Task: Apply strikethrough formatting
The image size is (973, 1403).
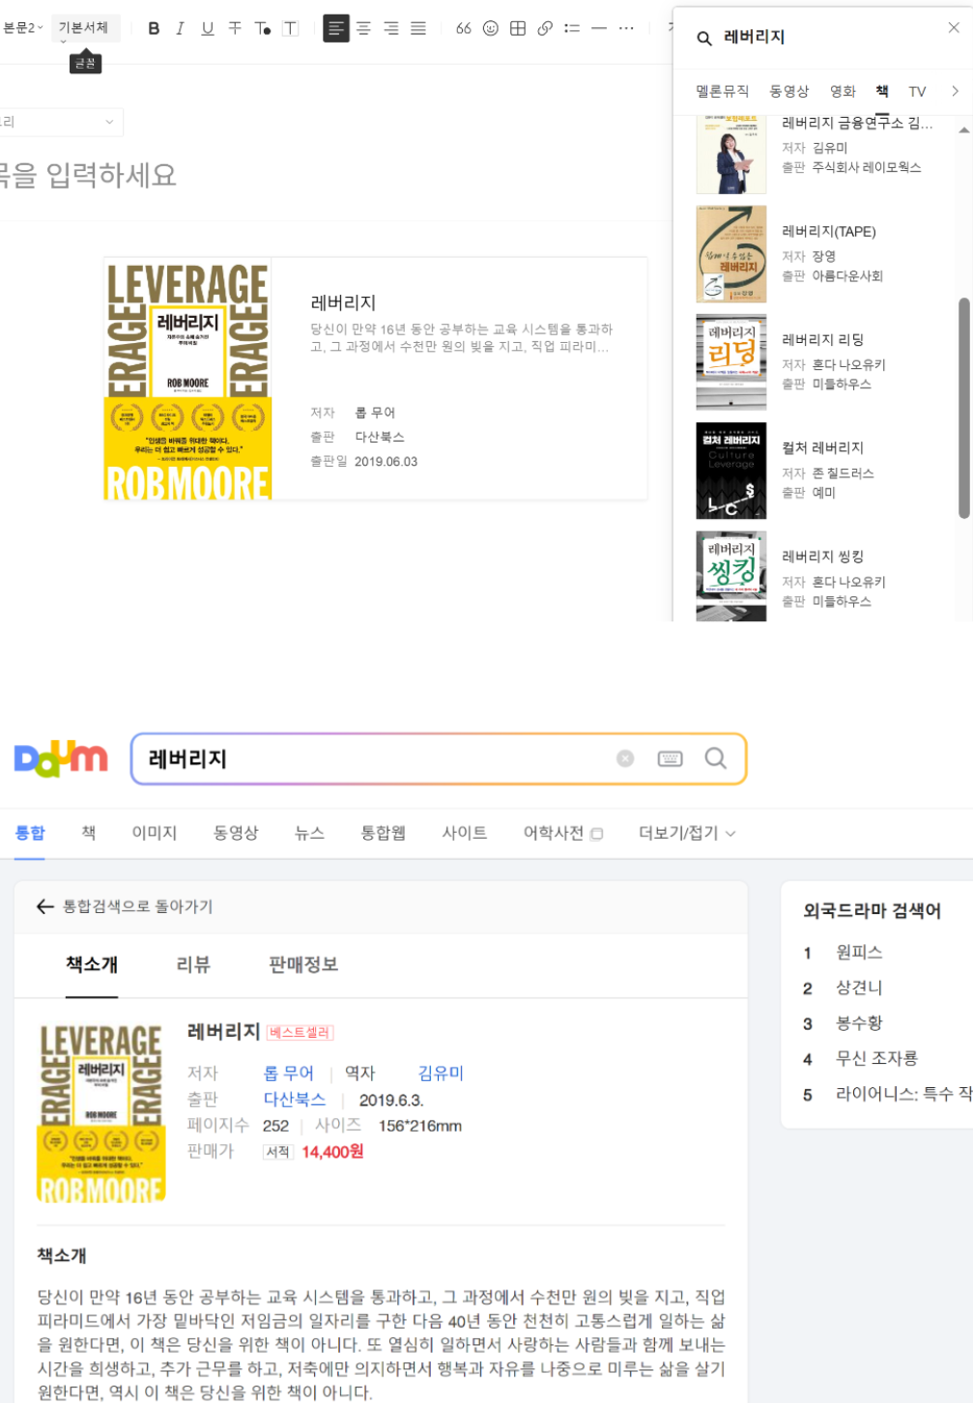Action: (x=234, y=28)
